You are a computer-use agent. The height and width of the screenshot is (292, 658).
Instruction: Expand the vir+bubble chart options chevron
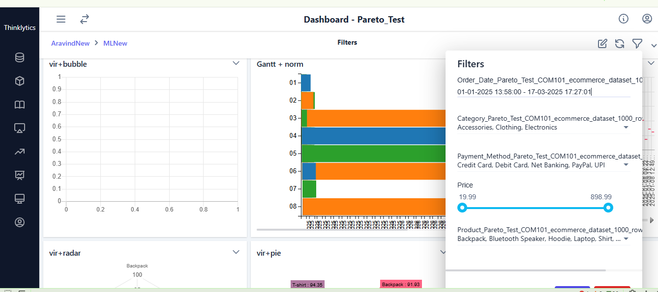pyautogui.click(x=236, y=63)
